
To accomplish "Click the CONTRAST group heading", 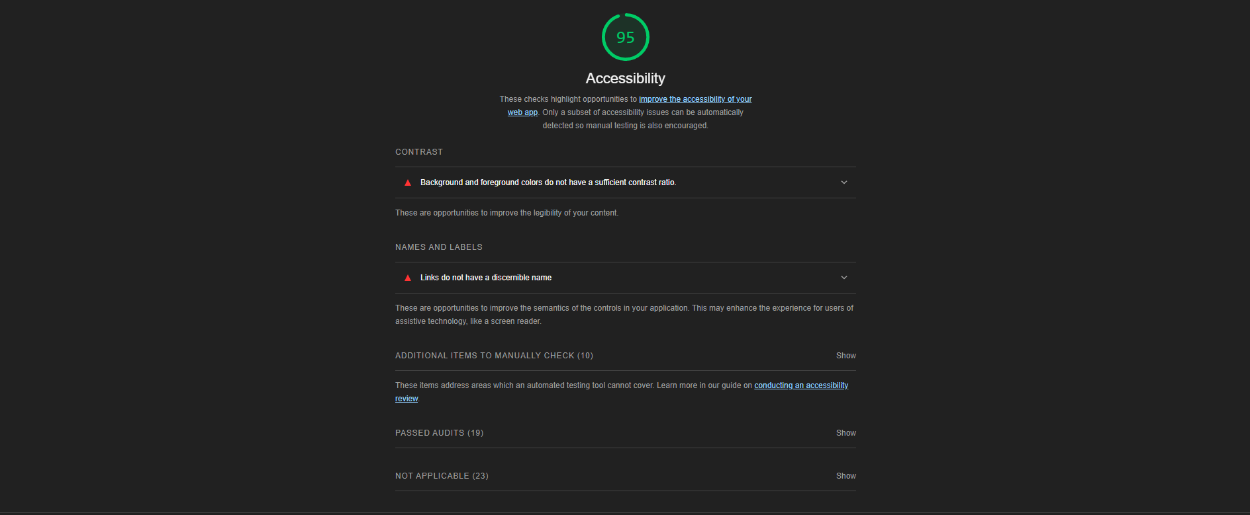I will pyautogui.click(x=419, y=152).
